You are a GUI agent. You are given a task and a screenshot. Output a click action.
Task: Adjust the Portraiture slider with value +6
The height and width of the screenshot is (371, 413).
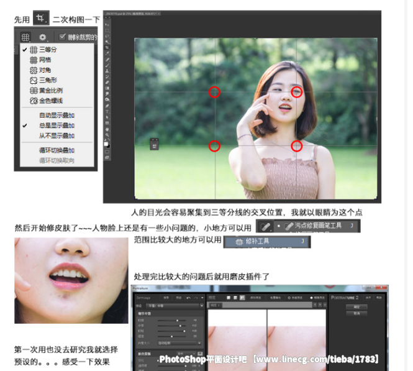[177, 321]
